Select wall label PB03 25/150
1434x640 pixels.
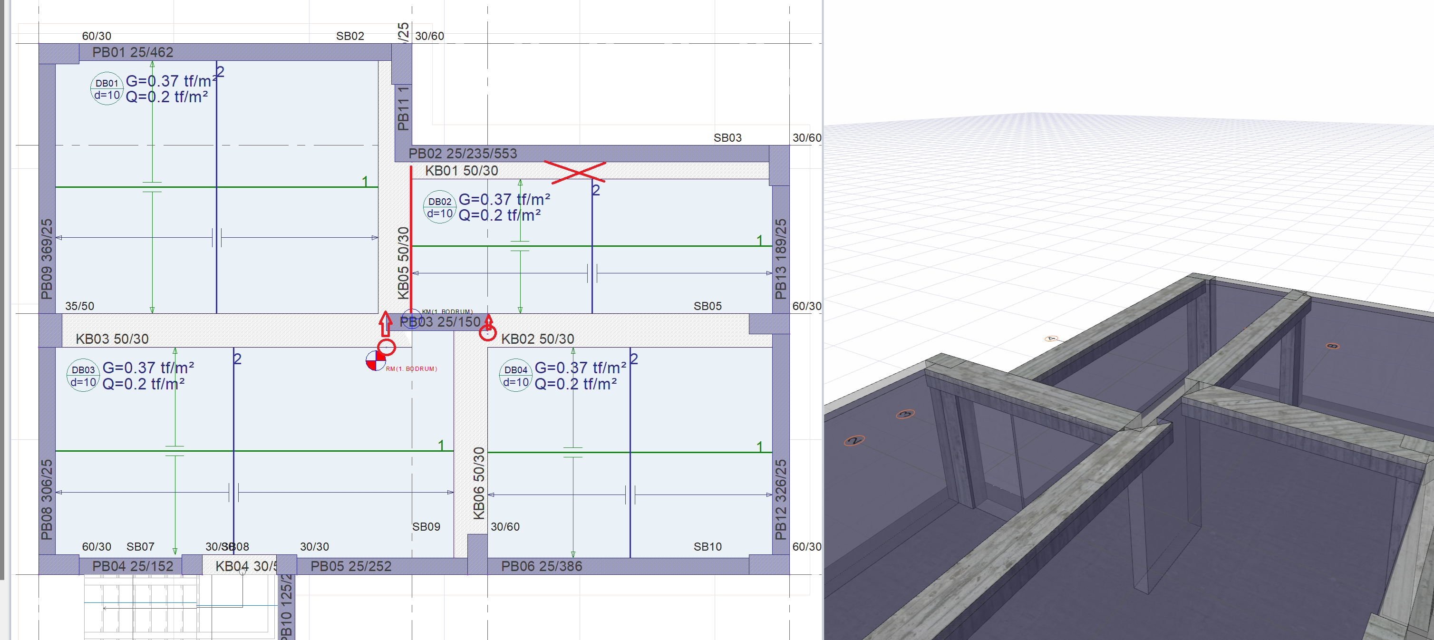pyautogui.click(x=440, y=322)
